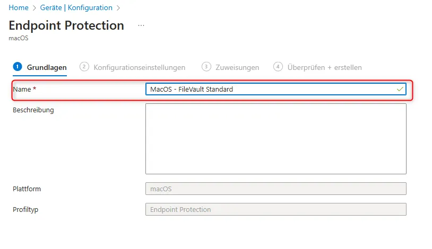
Task: Open the Konfigurationseinstellungen tab
Action: (139, 67)
